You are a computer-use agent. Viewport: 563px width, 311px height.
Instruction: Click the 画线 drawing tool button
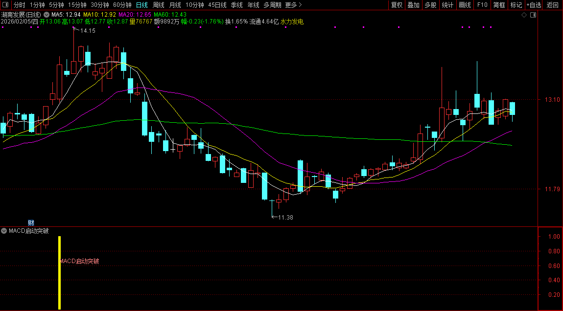(465, 5)
